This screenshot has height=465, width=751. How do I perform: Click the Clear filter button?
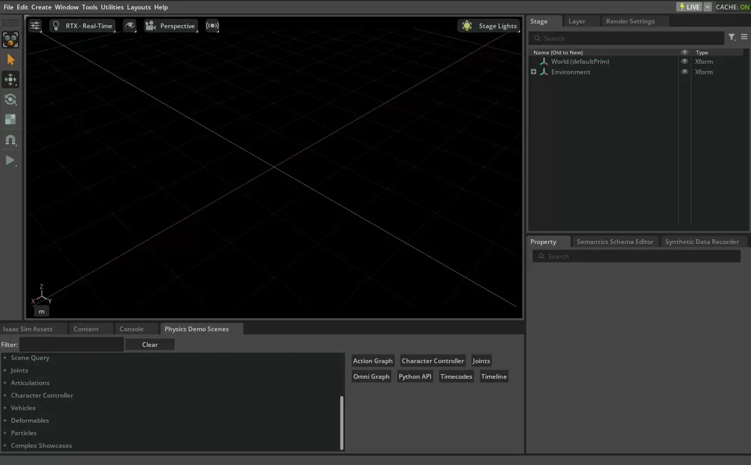click(150, 345)
